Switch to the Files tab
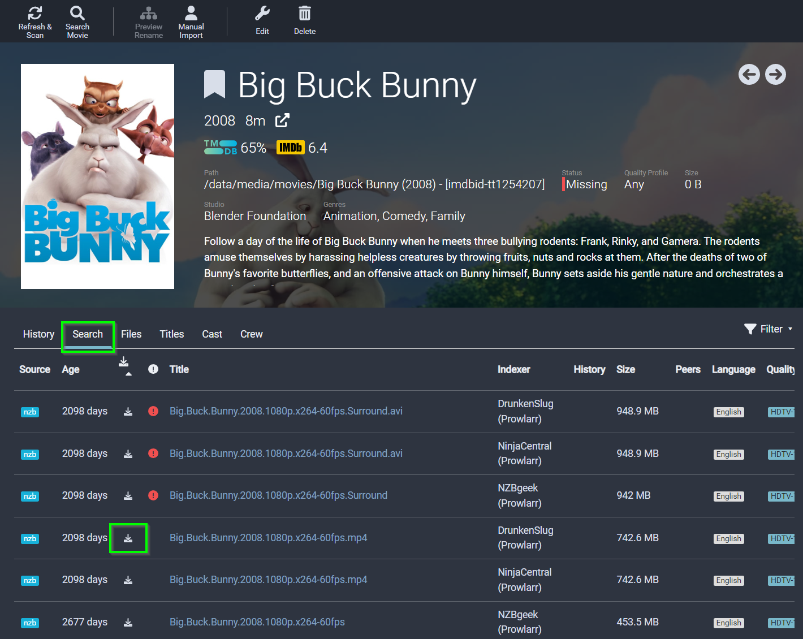The height and width of the screenshot is (639, 803). click(131, 334)
